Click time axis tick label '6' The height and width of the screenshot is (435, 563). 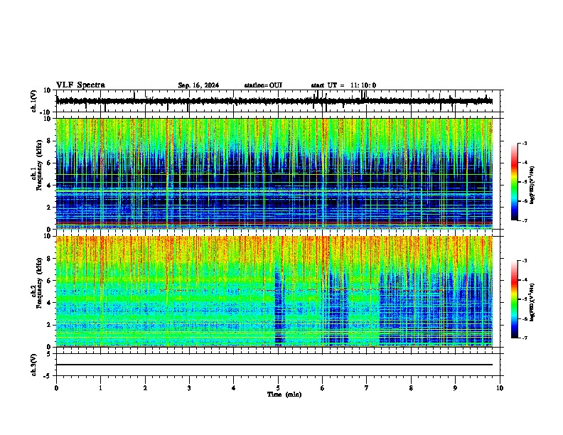tap(323, 388)
